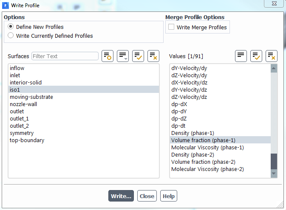Image resolution: width=286 pixels, height=210 pixels.
Task: Select the outlet surface
Action: tap(84, 111)
